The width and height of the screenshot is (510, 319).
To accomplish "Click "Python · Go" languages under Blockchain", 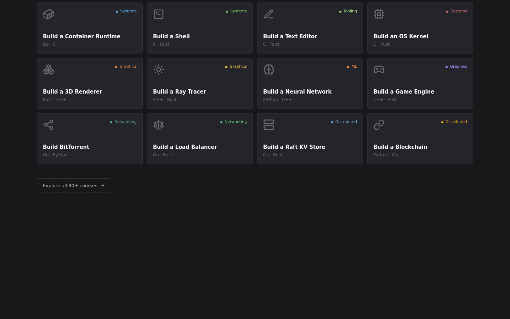I will pyautogui.click(x=386, y=155).
